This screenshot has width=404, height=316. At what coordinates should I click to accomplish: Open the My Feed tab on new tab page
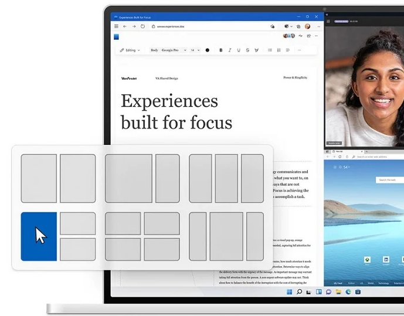click(x=338, y=283)
